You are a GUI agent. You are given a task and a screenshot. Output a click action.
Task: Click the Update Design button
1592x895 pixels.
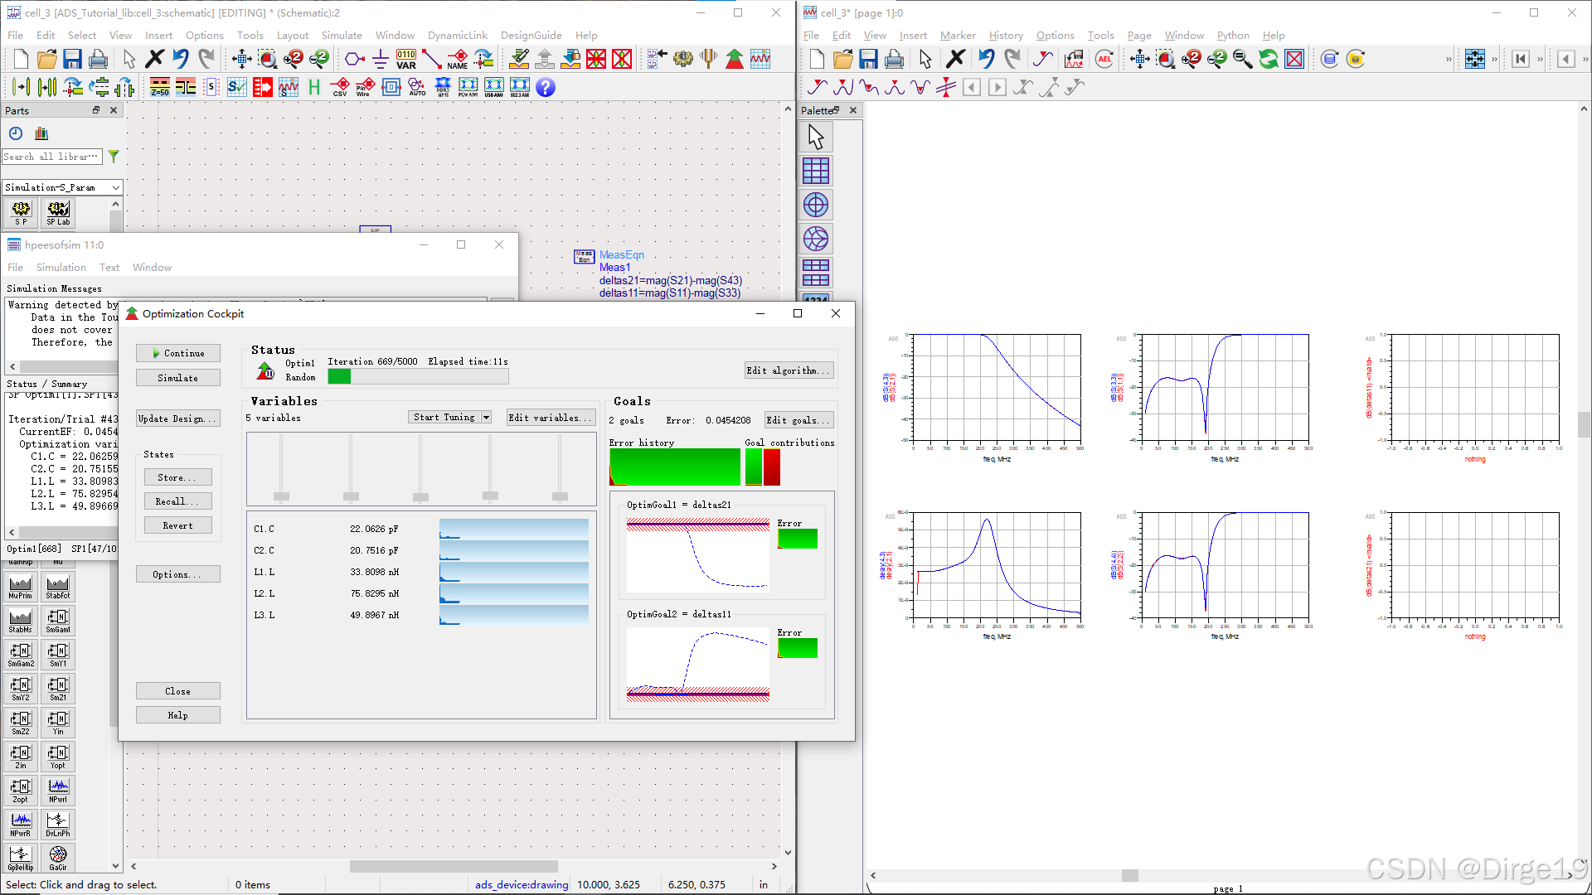[178, 418]
